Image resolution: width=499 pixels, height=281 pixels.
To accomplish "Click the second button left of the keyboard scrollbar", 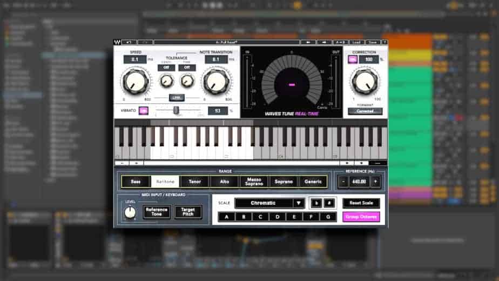I will point(136,163).
